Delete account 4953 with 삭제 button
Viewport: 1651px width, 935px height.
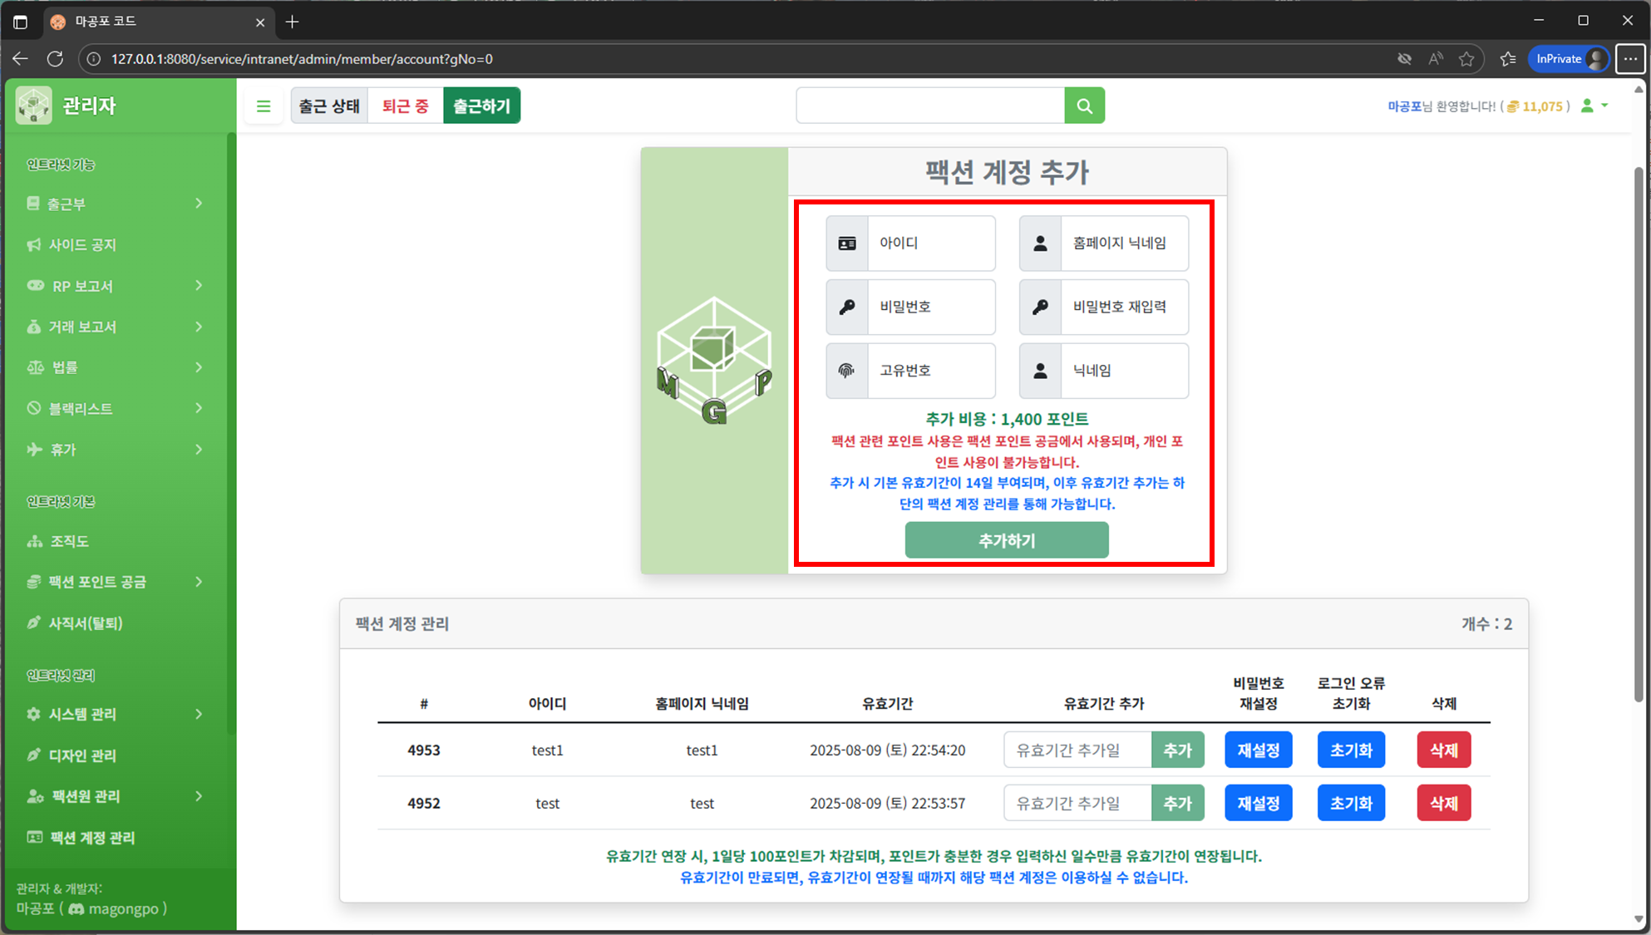pyautogui.click(x=1444, y=750)
